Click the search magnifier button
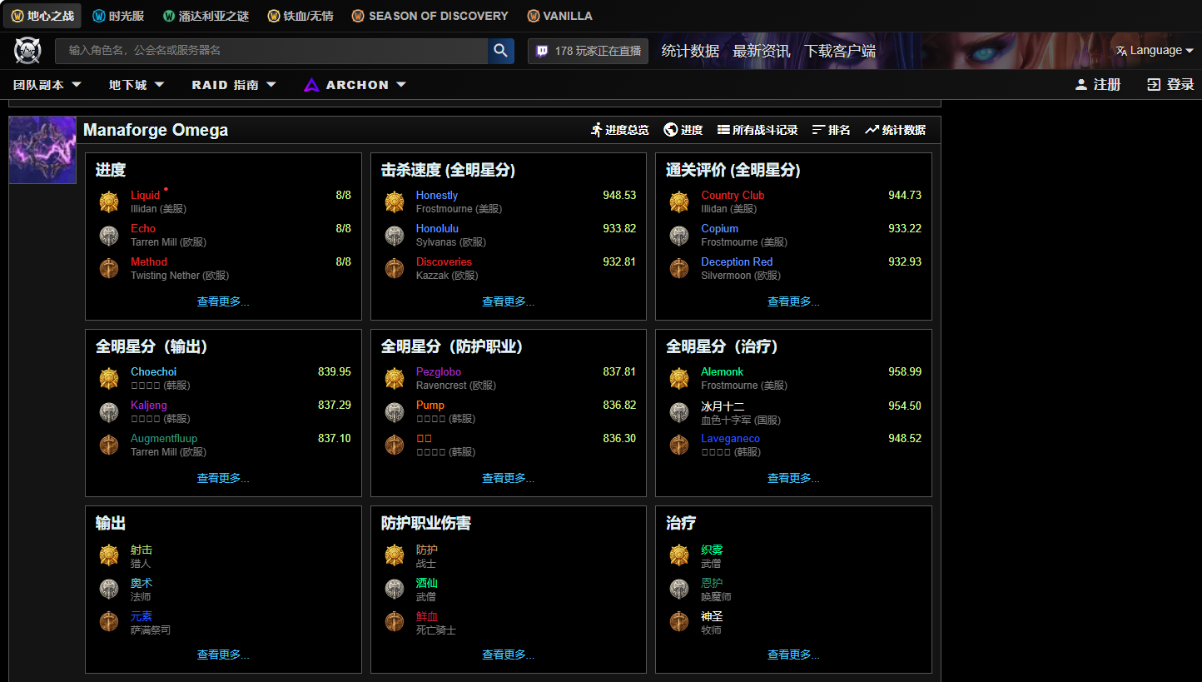The width and height of the screenshot is (1202, 682). tap(499, 51)
